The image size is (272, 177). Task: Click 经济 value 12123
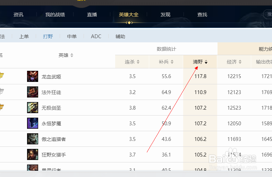click(x=234, y=92)
